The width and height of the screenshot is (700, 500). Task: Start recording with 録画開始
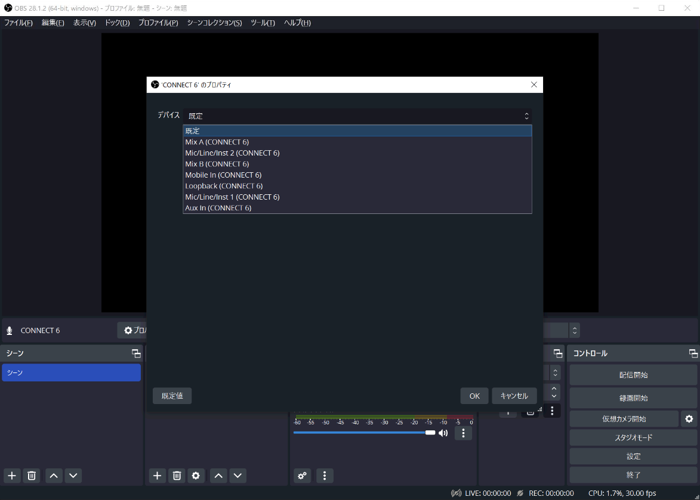coord(634,398)
